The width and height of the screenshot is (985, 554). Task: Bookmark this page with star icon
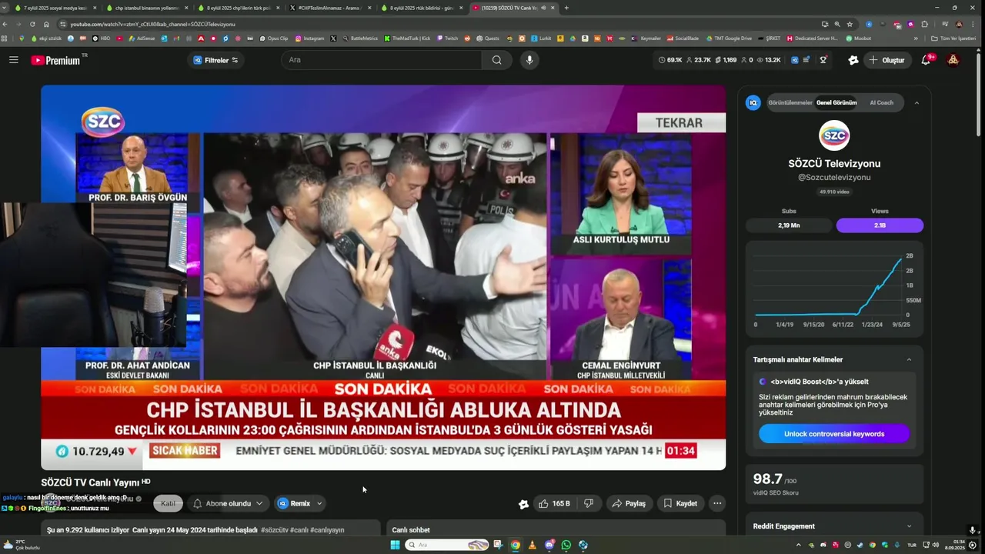click(850, 24)
